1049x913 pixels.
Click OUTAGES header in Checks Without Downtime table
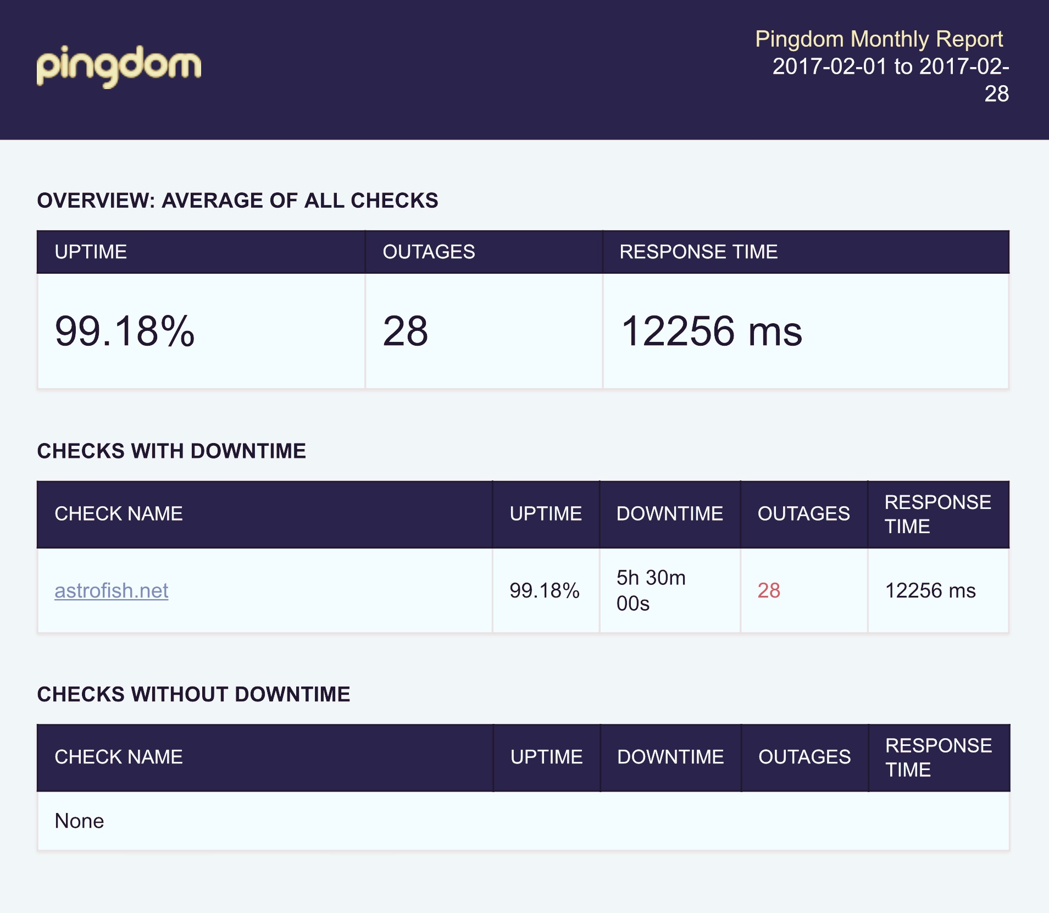point(804,757)
